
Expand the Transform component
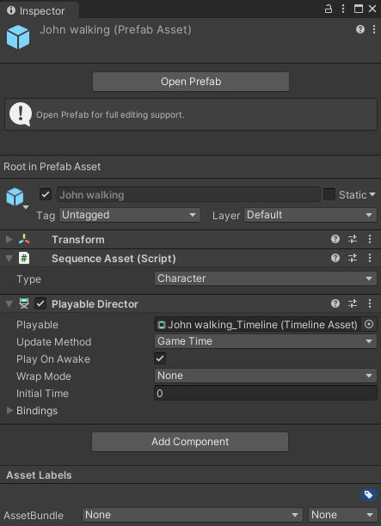(x=9, y=240)
